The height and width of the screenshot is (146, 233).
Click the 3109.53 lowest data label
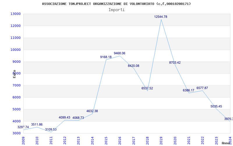click(x=51, y=129)
